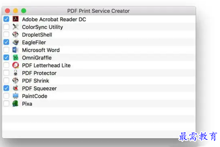
Task: Click the PDF Protector lock icon
Action: [x=15, y=73]
